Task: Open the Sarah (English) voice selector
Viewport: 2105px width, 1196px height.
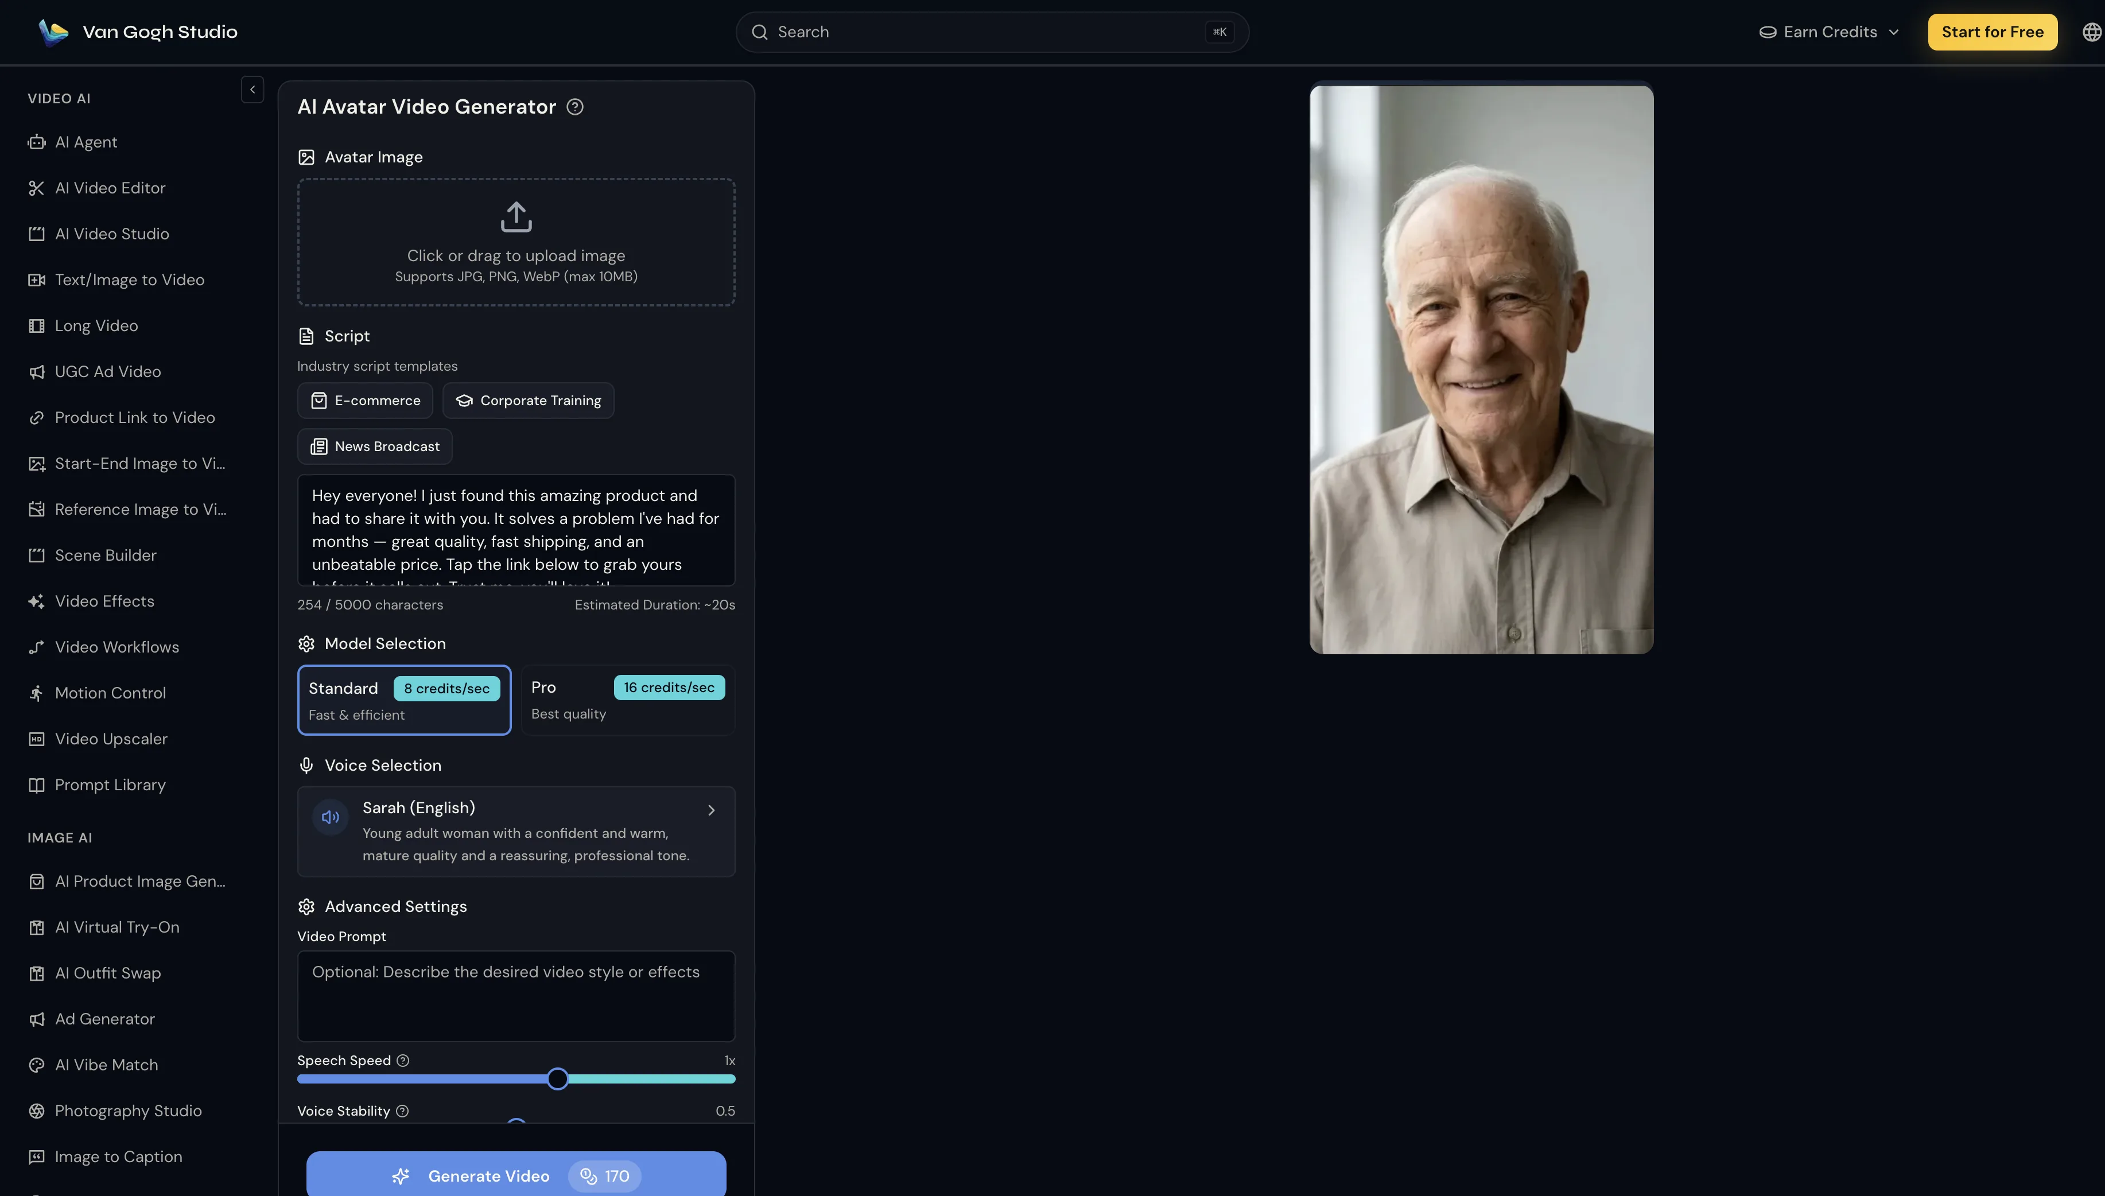Action: pyautogui.click(x=516, y=831)
